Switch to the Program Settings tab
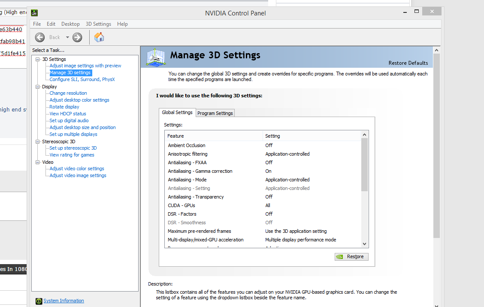Image resolution: width=484 pixels, height=307 pixels. 215,113
